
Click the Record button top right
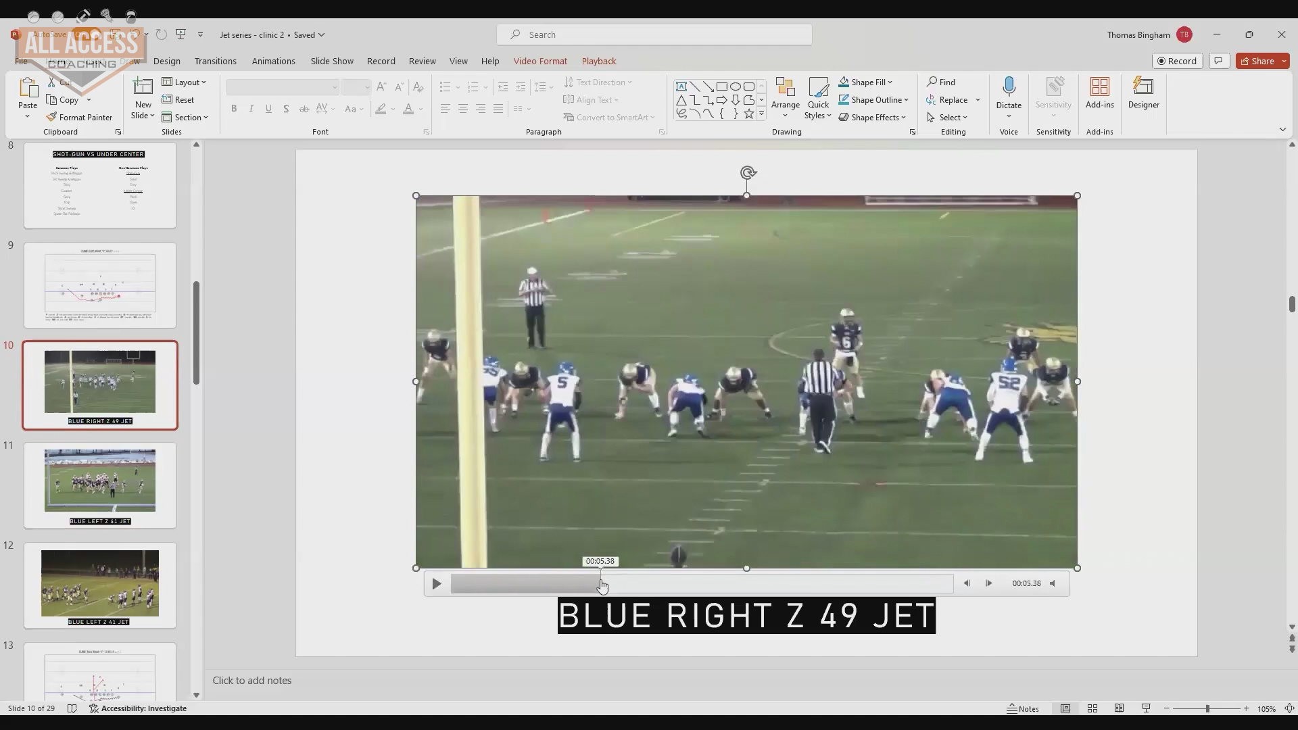(x=1177, y=61)
